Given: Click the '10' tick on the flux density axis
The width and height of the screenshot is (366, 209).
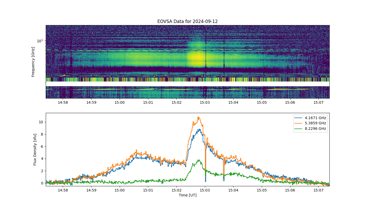Looking at the screenshot, I should (x=41, y=122).
